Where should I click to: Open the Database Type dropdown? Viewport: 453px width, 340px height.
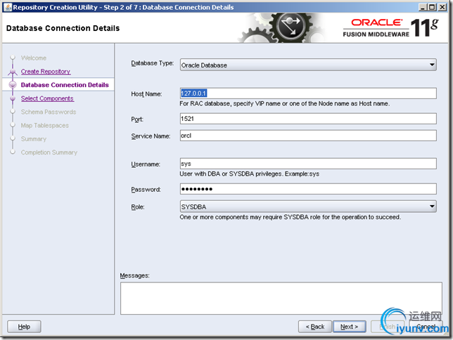click(308, 65)
